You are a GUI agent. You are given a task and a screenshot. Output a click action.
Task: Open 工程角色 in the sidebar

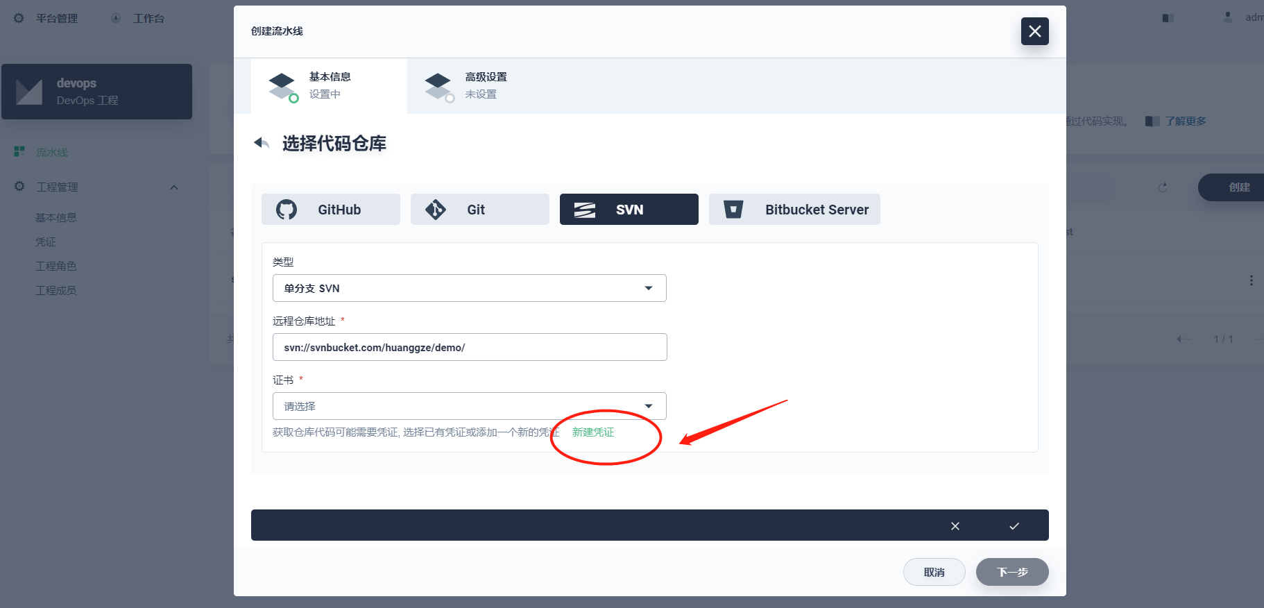pyautogui.click(x=56, y=267)
